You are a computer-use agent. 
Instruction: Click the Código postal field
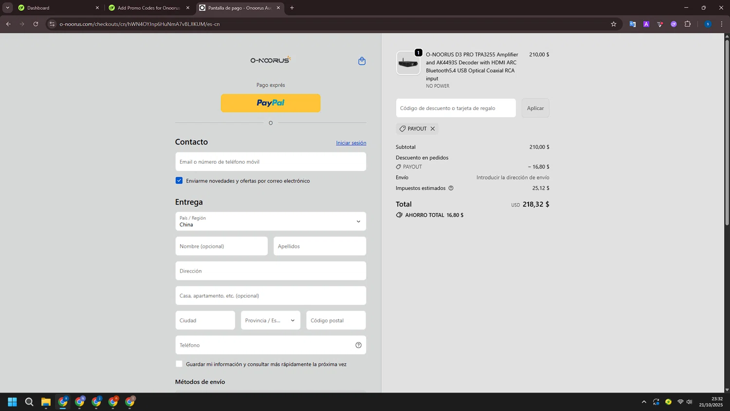click(x=336, y=320)
